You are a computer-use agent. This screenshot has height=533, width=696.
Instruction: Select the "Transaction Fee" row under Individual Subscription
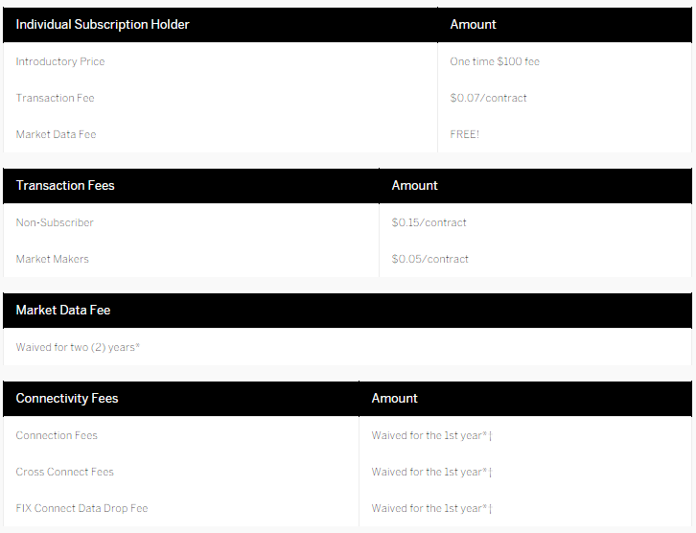coord(55,98)
